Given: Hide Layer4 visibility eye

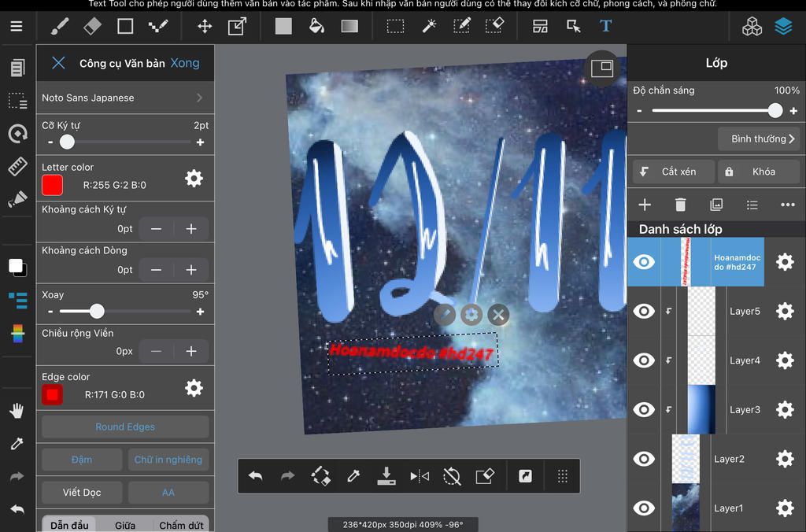Looking at the screenshot, I should click(644, 360).
